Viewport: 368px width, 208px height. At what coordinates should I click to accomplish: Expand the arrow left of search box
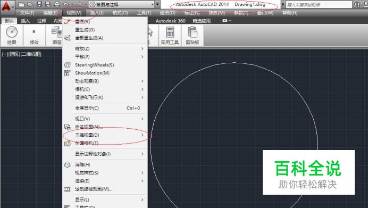[283, 4]
